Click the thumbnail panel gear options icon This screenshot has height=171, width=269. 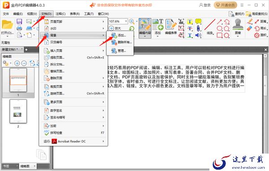coord(6,63)
